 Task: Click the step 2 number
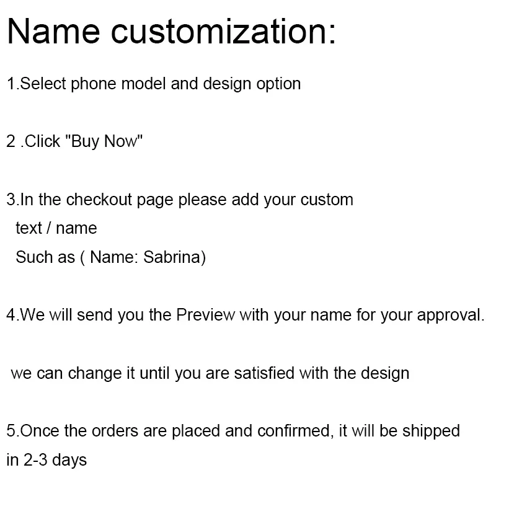click(11, 141)
